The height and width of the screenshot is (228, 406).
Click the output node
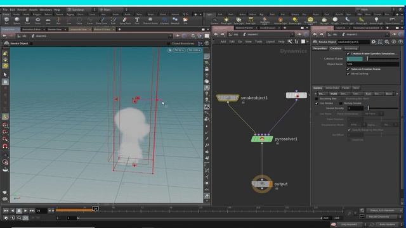[262, 184]
